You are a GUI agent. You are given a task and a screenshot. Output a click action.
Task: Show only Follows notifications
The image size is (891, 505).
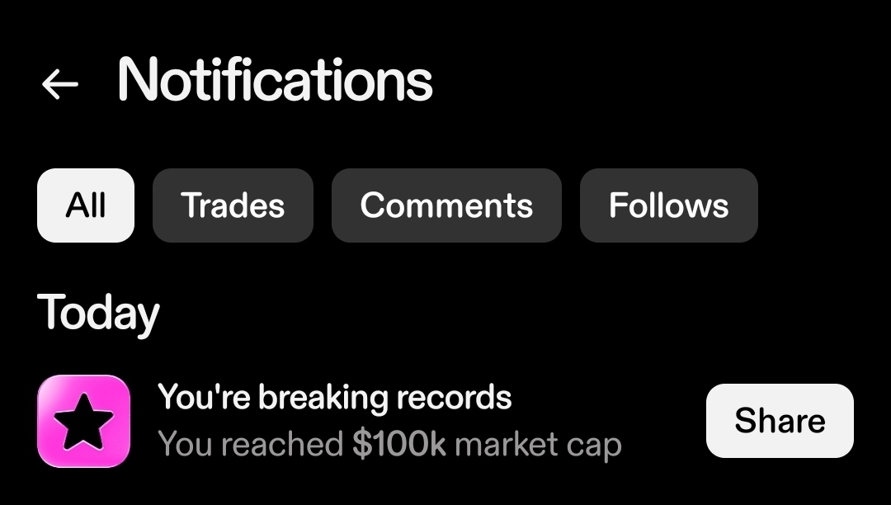pyautogui.click(x=668, y=205)
